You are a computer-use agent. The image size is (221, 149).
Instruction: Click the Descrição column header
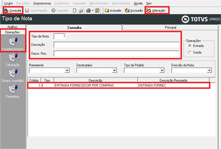[95, 80]
